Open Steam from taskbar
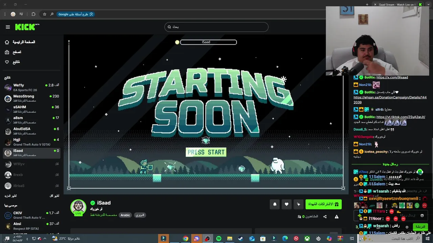 [x=241, y=239]
